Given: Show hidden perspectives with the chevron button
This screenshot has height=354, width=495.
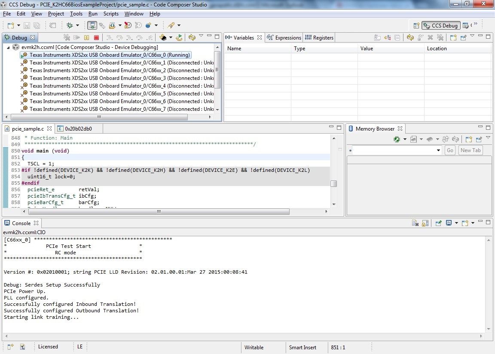Looking at the screenshot, I should click(476, 24).
